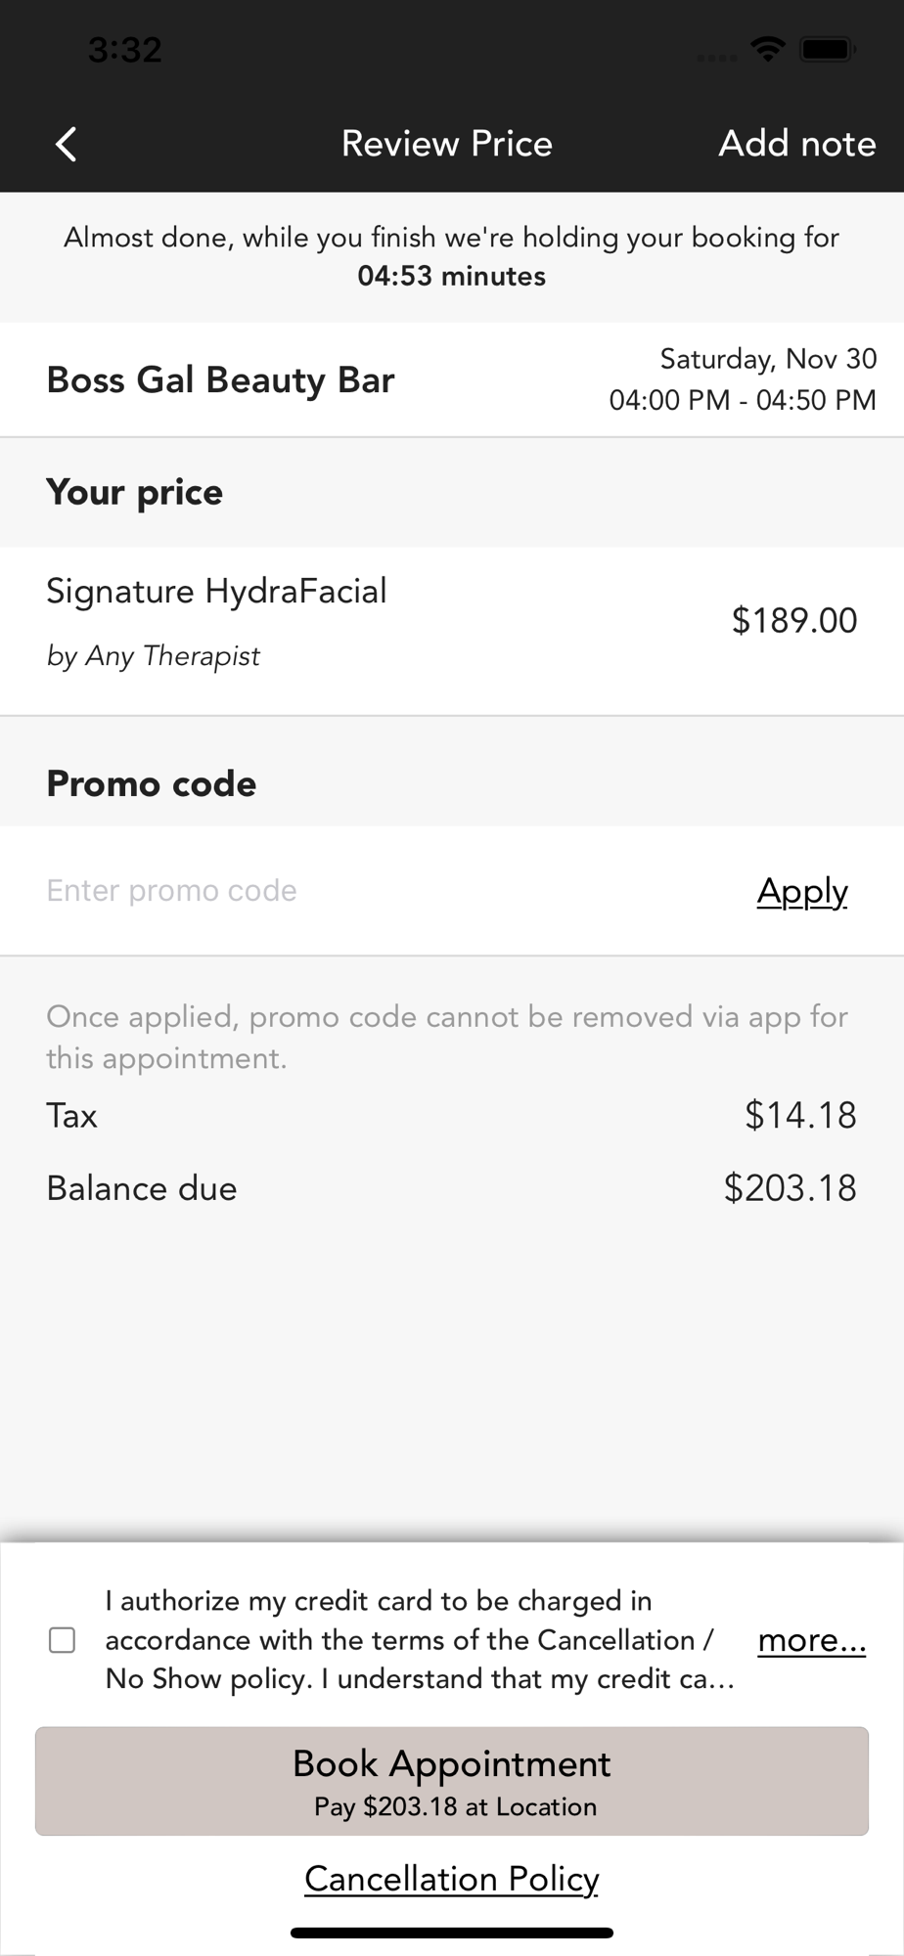The height and width of the screenshot is (1956, 904).
Task: Select the $189.00 service price
Action: click(793, 620)
